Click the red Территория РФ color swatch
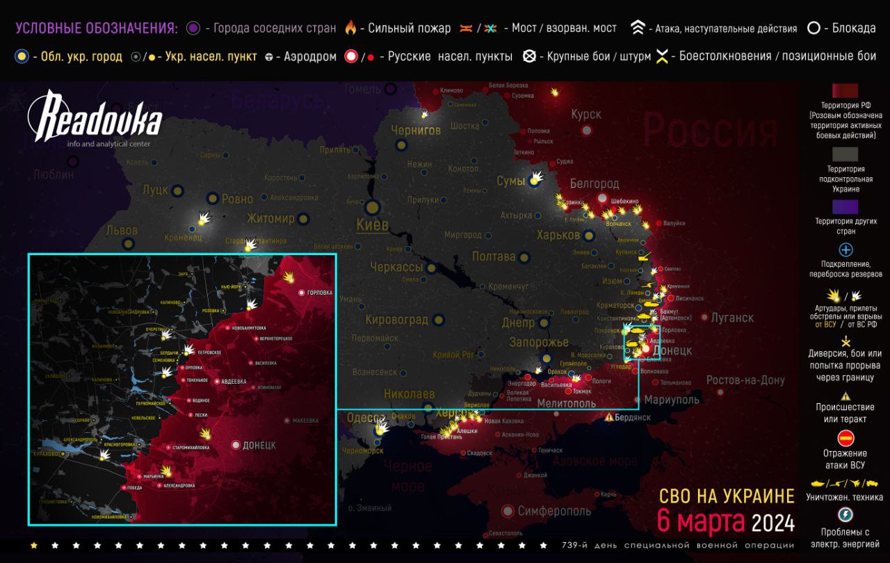Image resolution: width=890 pixels, height=563 pixels. coord(845,92)
